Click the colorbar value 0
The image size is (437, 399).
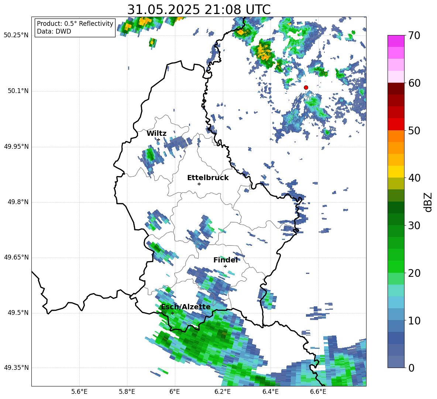(411, 368)
